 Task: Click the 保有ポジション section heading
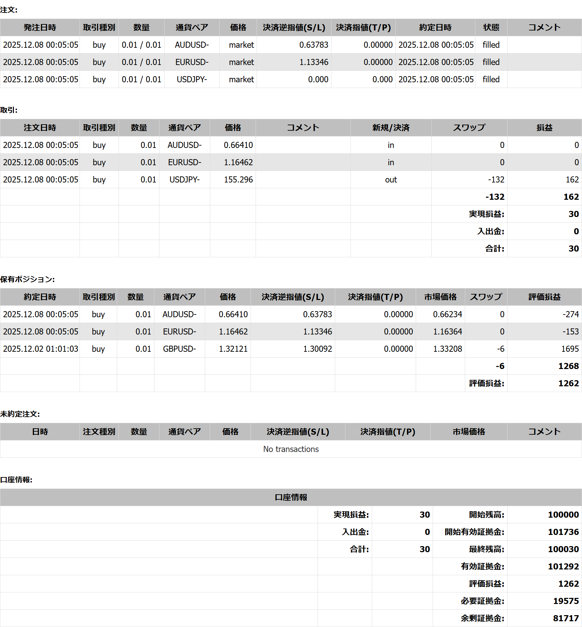27,279
